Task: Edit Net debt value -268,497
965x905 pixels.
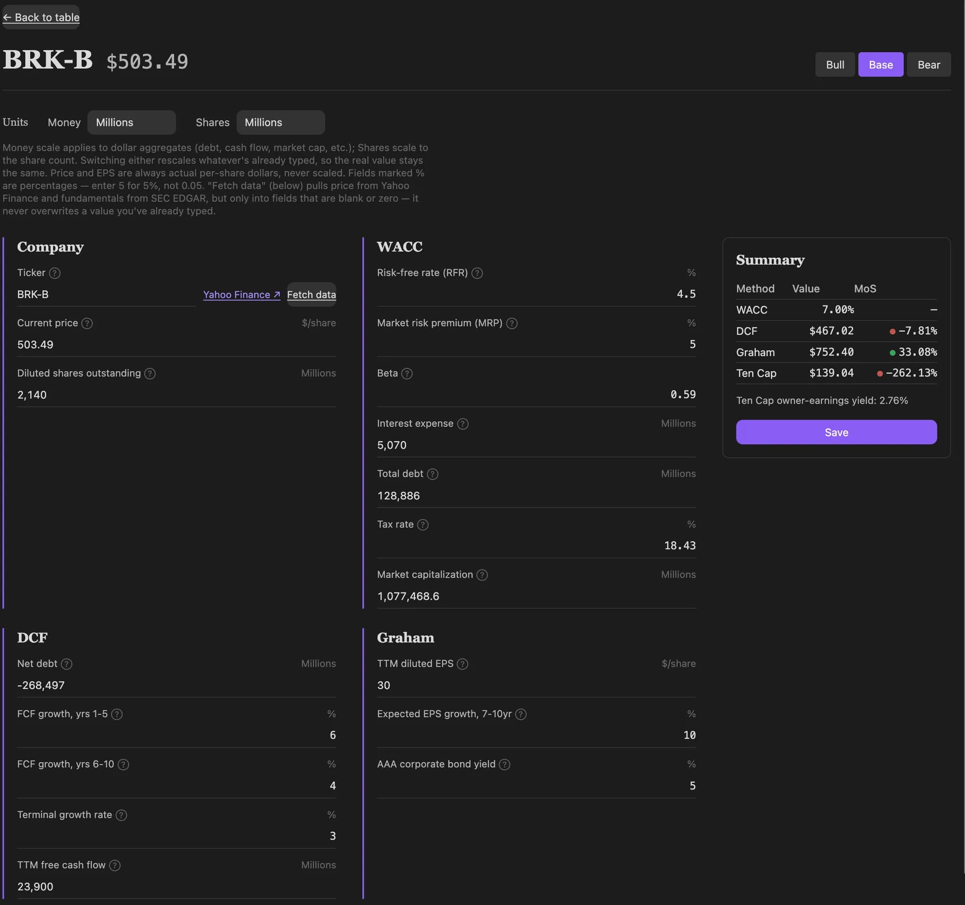Action: tap(176, 685)
